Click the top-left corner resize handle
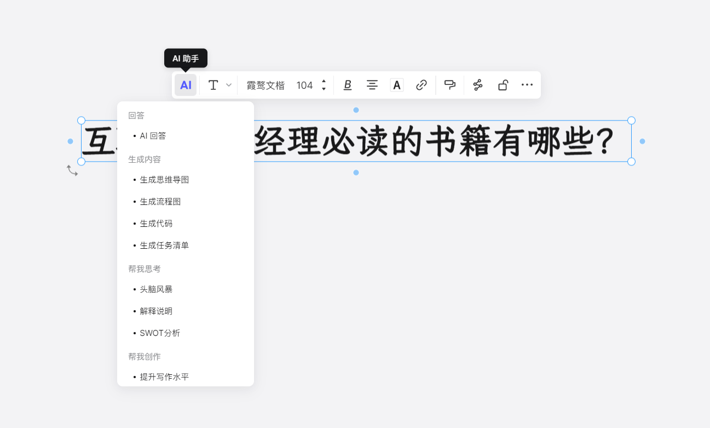Viewport: 710px width, 428px height. tap(81, 121)
